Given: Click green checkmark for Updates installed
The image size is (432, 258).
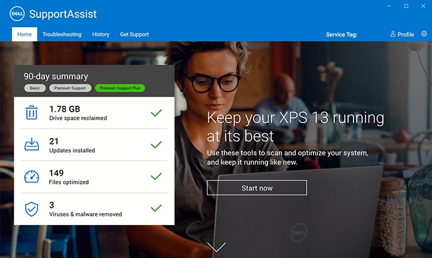Looking at the screenshot, I should coord(156,145).
